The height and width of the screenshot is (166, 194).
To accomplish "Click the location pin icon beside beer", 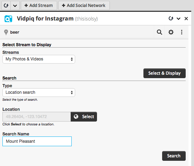I will [x=6, y=32].
